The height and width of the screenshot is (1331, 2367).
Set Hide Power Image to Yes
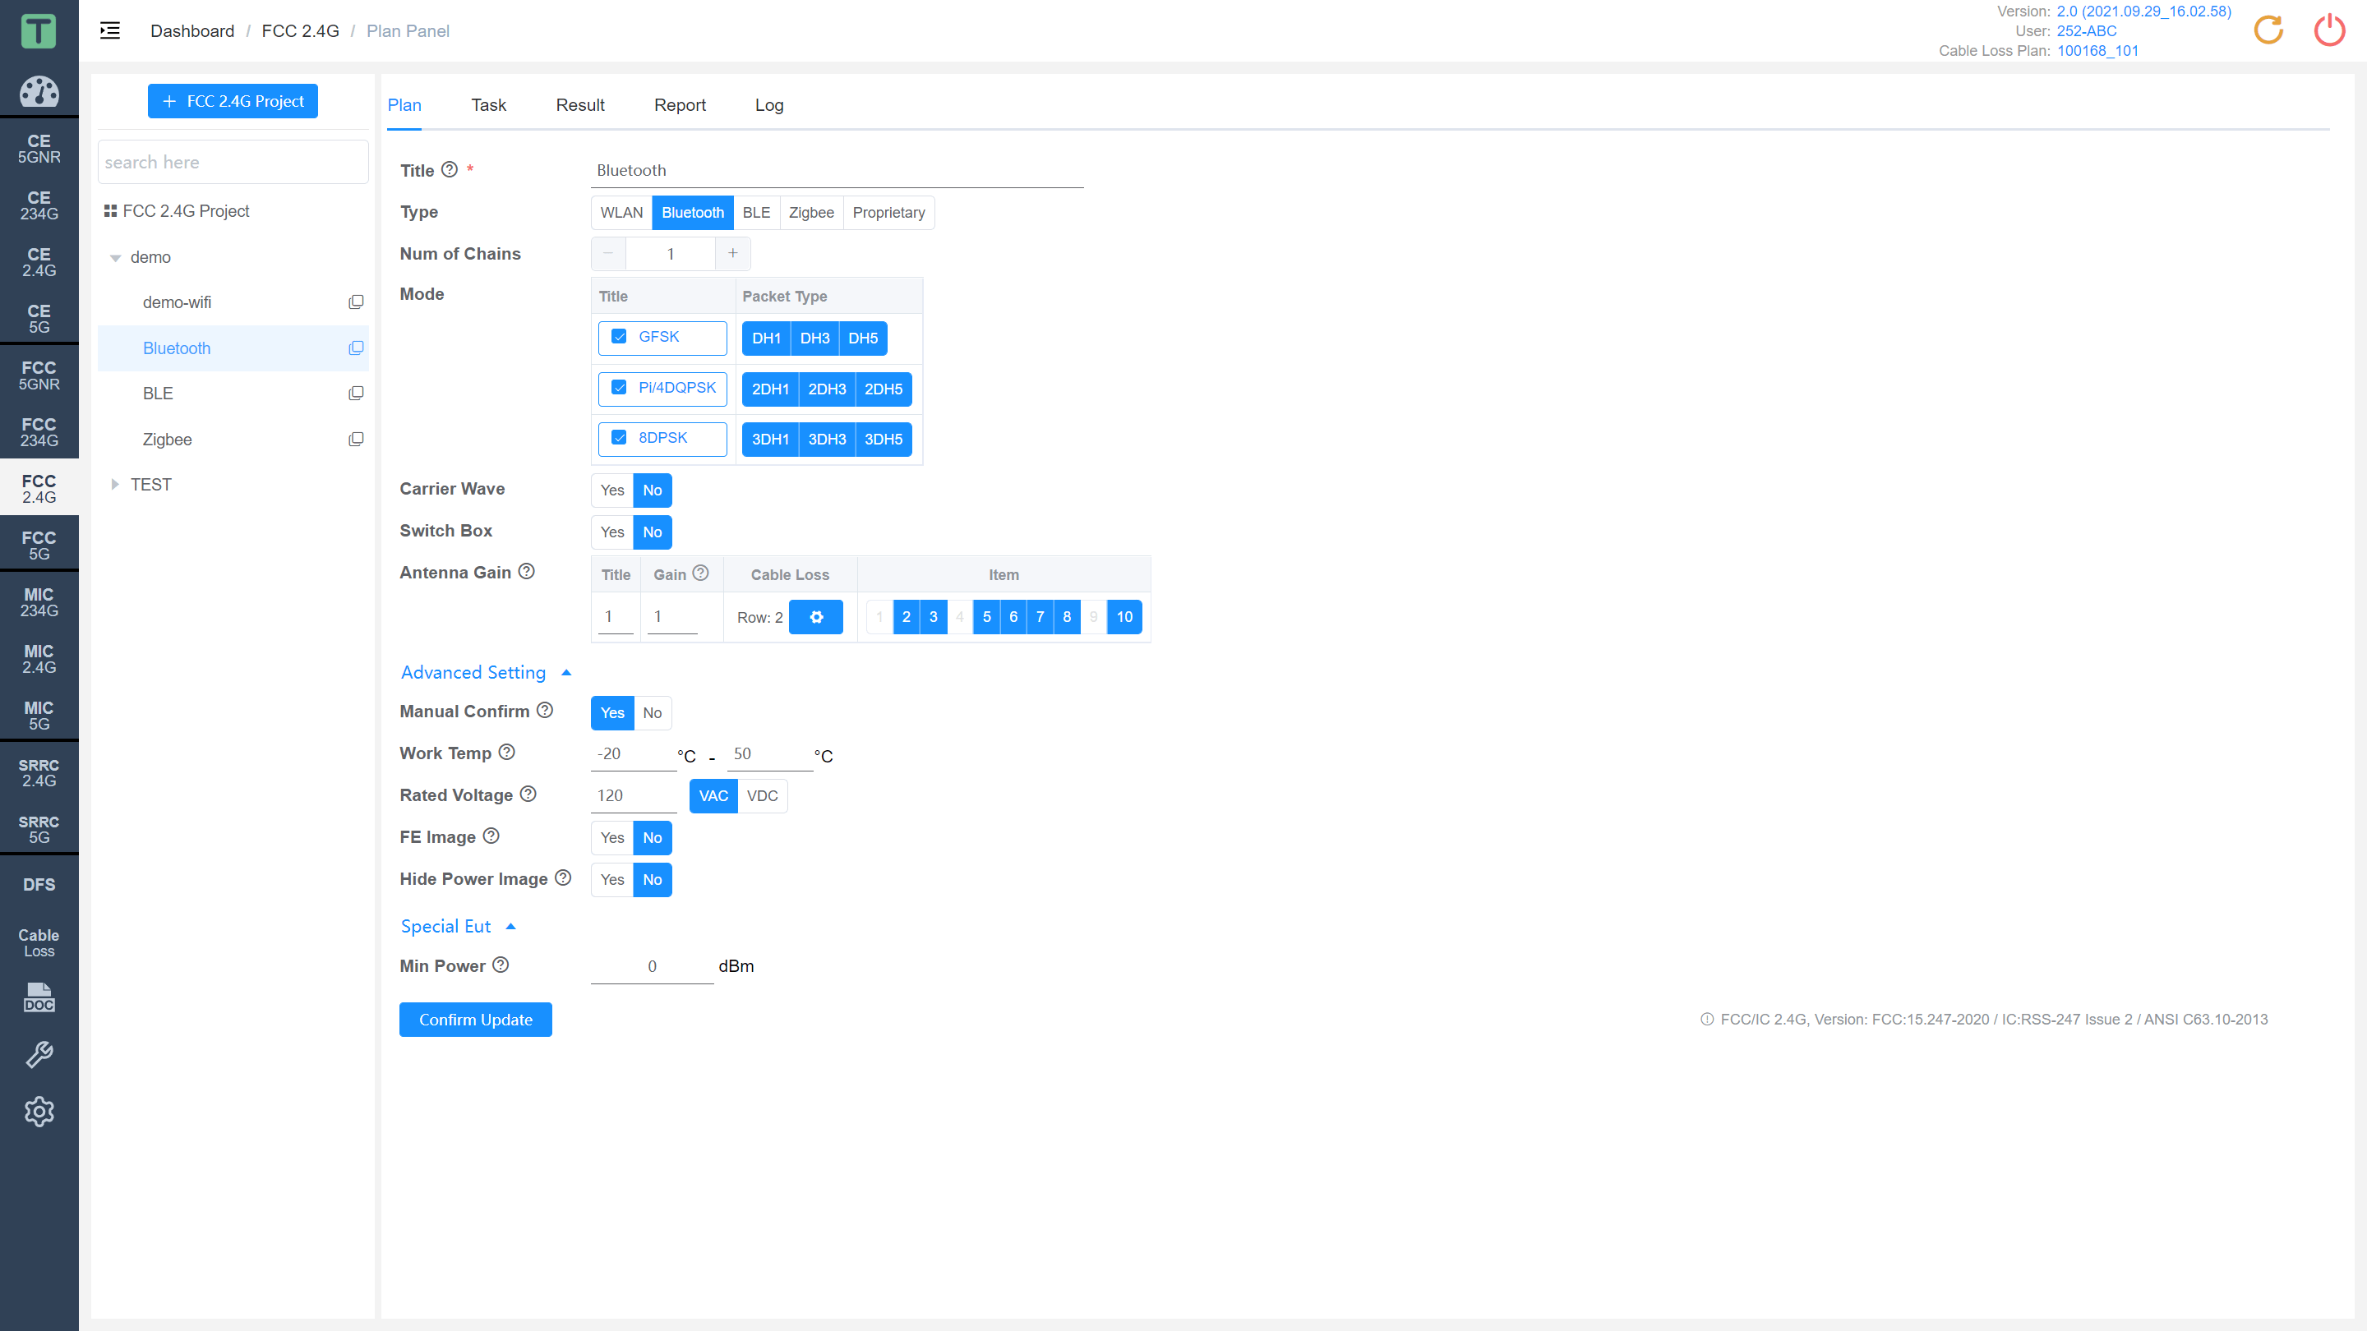[x=612, y=880]
